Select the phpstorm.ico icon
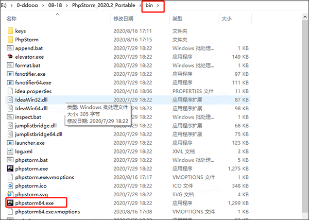309x220 pixels. point(10,185)
